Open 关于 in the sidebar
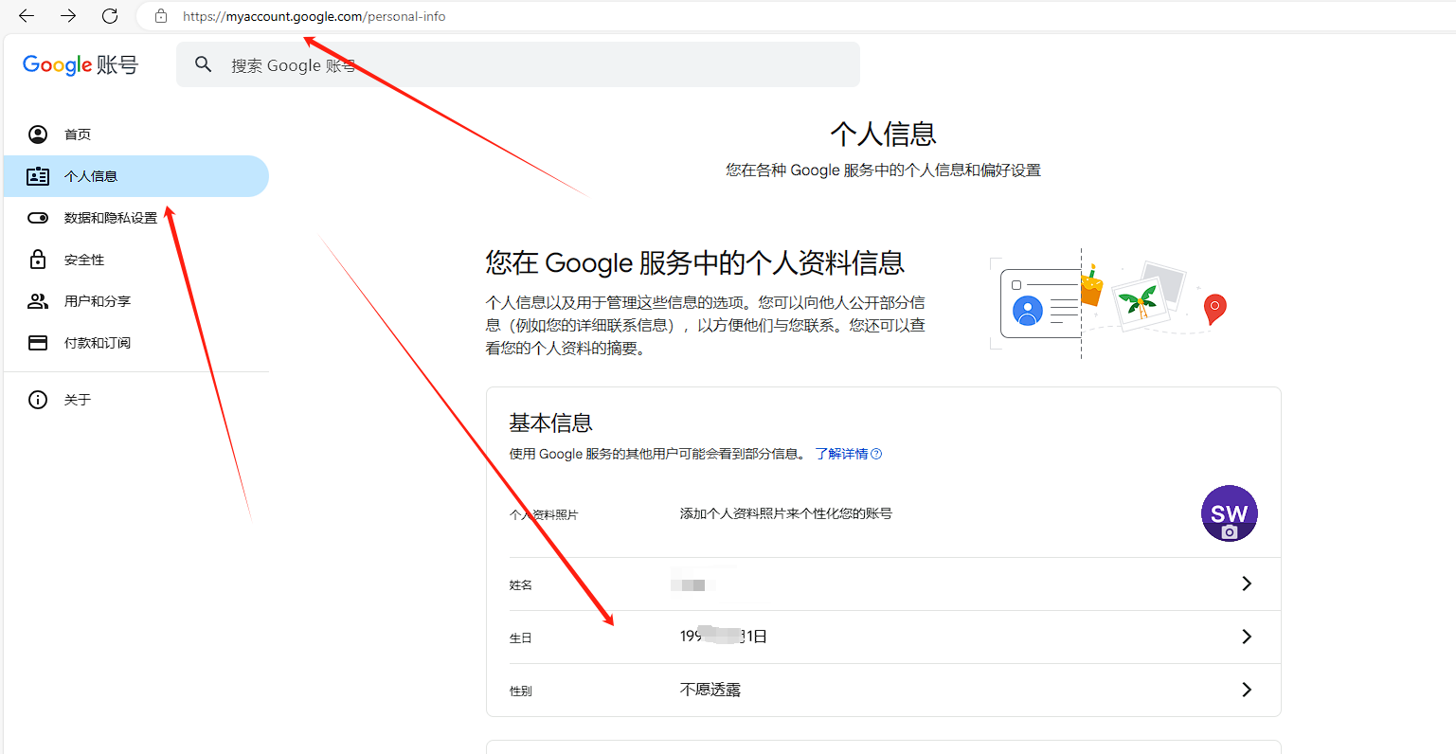 click(x=136, y=400)
